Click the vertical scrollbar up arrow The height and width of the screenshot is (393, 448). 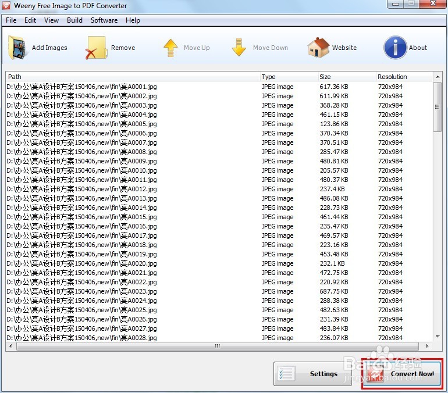pyautogui.click(x=438, y=77)
